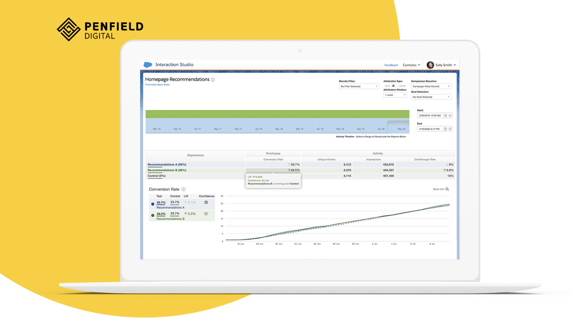Image resolution: width=574 pixels, height=323 pixels.
Task: Click Recommendations B (46%) experience row
Action: [x=300, y=170]
